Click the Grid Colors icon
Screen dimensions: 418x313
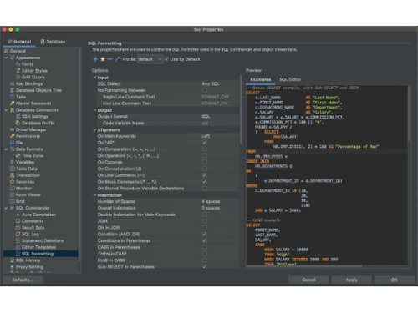[x=18, y=78]
